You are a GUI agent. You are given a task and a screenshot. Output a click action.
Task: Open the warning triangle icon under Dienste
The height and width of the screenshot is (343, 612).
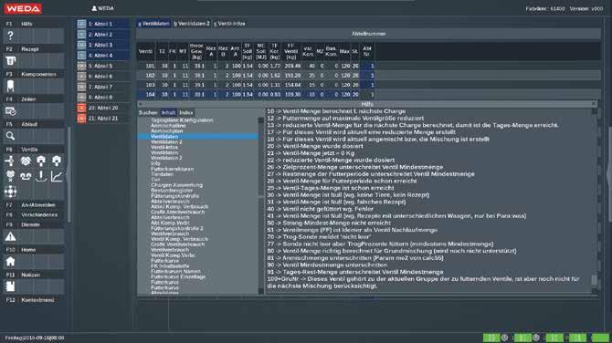click(11, 236)
